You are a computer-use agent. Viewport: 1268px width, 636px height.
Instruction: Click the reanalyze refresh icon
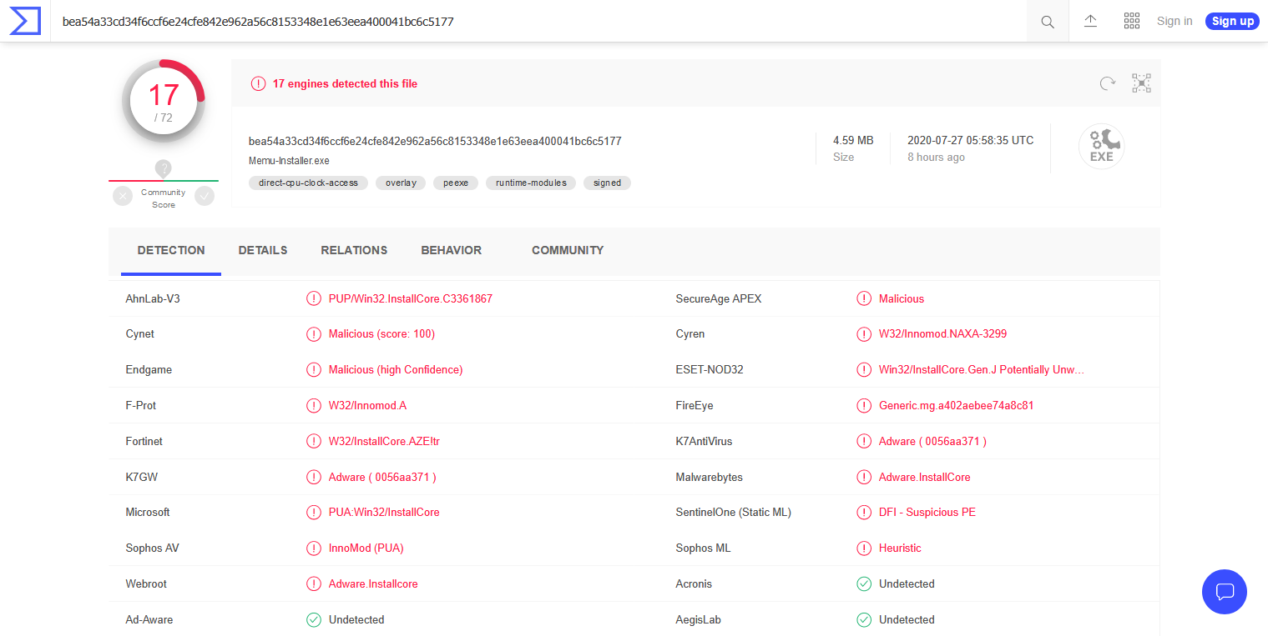pyautogui.click(x=1108, y=83)
